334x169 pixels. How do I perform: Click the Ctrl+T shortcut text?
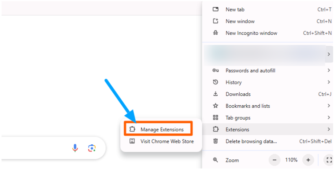coord(324,9)
